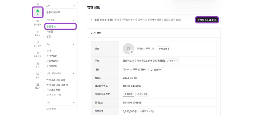Collapse the 기본 정보 menu section
The width and height of the screenshot is (257, 115).
pyautogui.click(x=74, y=20)
